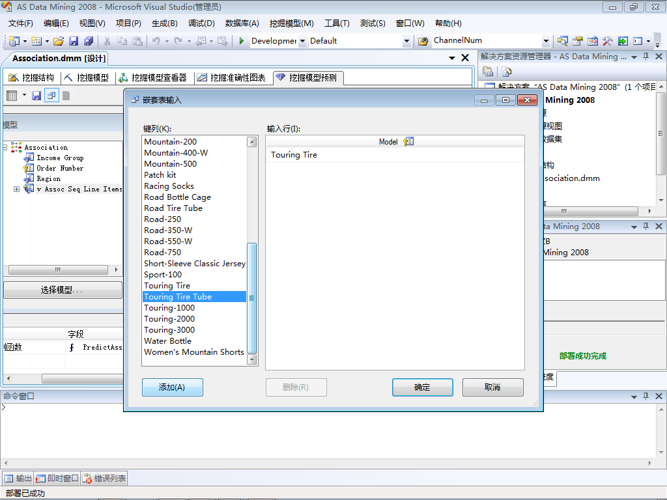
Task: Click the Redo arrow icon
Action: tap(178, 41)
